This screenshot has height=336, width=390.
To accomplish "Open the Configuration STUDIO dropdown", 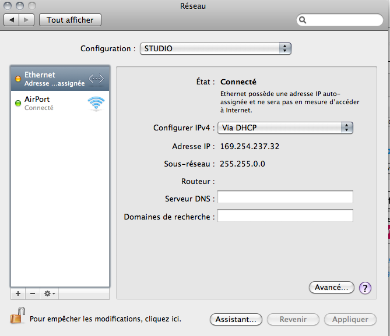I will 215,48.
